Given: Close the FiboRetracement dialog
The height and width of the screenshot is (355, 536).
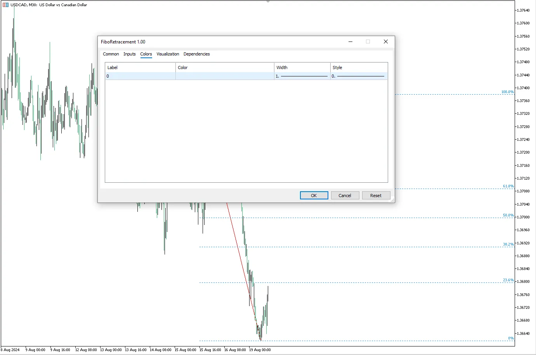Looking at the screenshot, I should click(x=386, y=42).
